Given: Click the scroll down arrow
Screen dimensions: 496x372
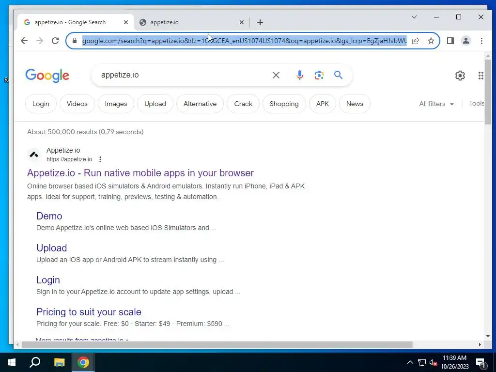Looking at the screenshot, I should 487,336.
